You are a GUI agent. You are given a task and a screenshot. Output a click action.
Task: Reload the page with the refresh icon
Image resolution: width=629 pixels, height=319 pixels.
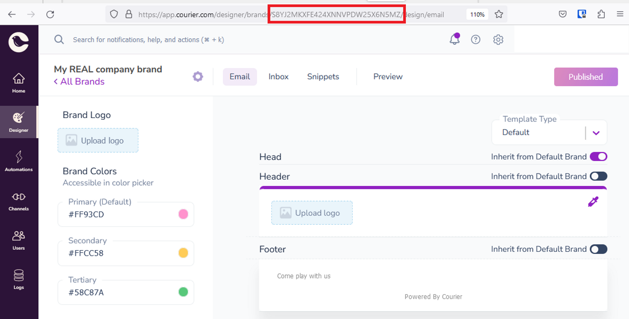pyautogui.click(x=50, y=14)
